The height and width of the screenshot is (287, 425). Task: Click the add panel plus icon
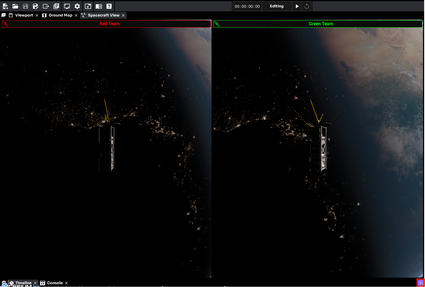[x=88, y=6]
